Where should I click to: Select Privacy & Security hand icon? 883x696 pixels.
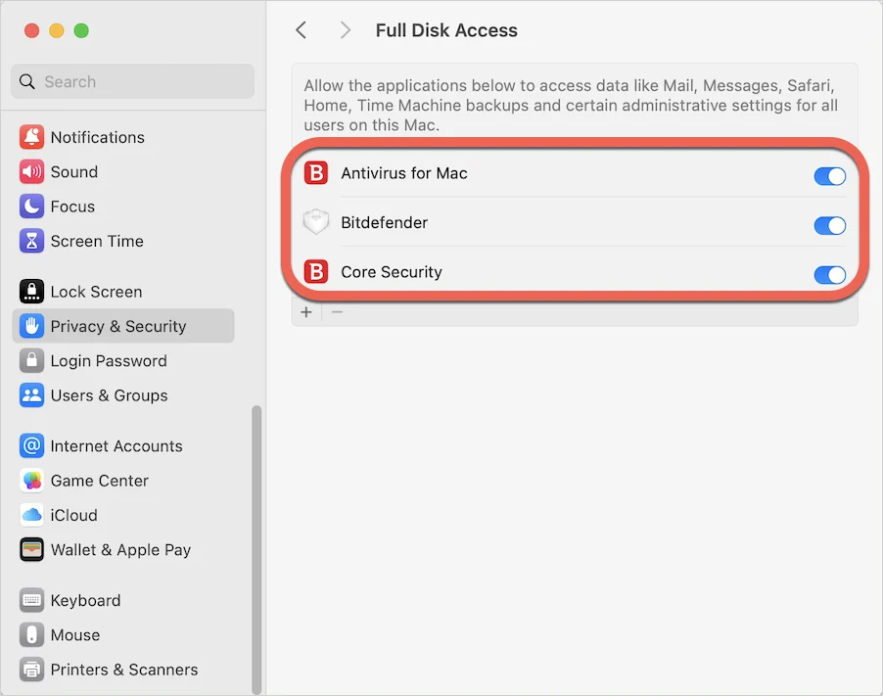coord(31,326)
